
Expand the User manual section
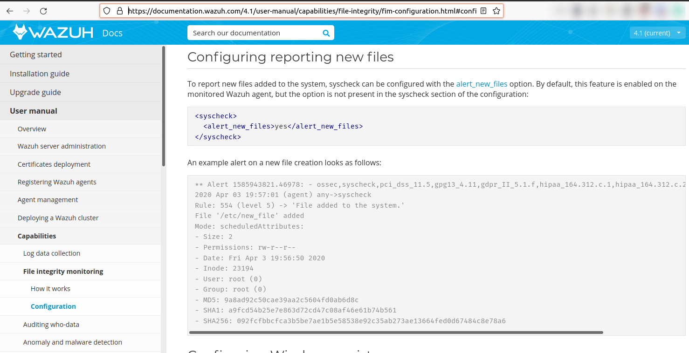point(33,111)
